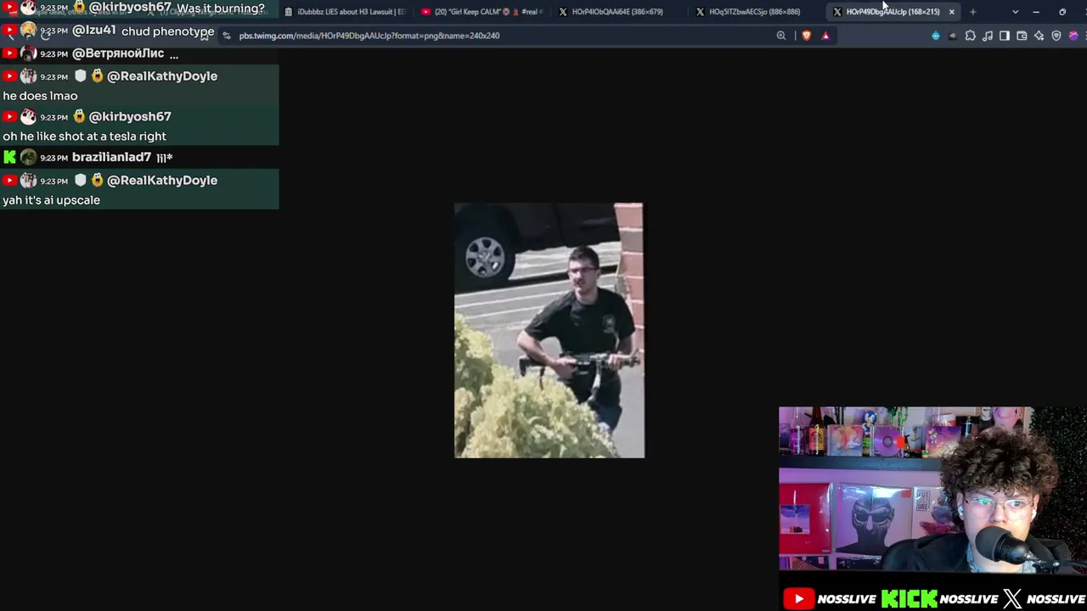This screenshot has width=1087, height=611.
Task: Open Brave Rewards triangle icon
Action: pos(825,36)
